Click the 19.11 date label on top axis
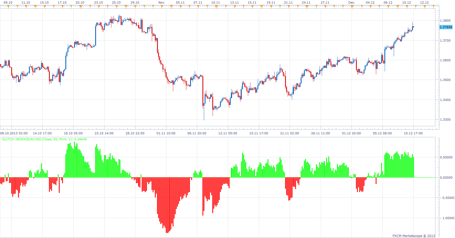 click(271, 2)
